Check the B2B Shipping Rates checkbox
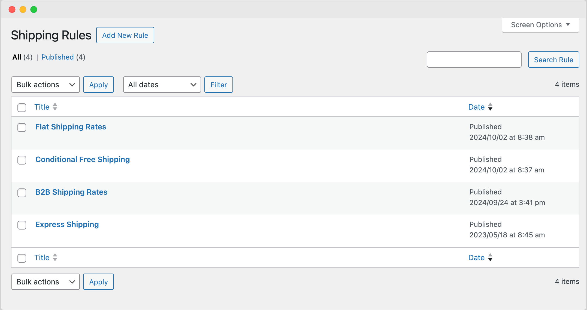 (22, 193)
